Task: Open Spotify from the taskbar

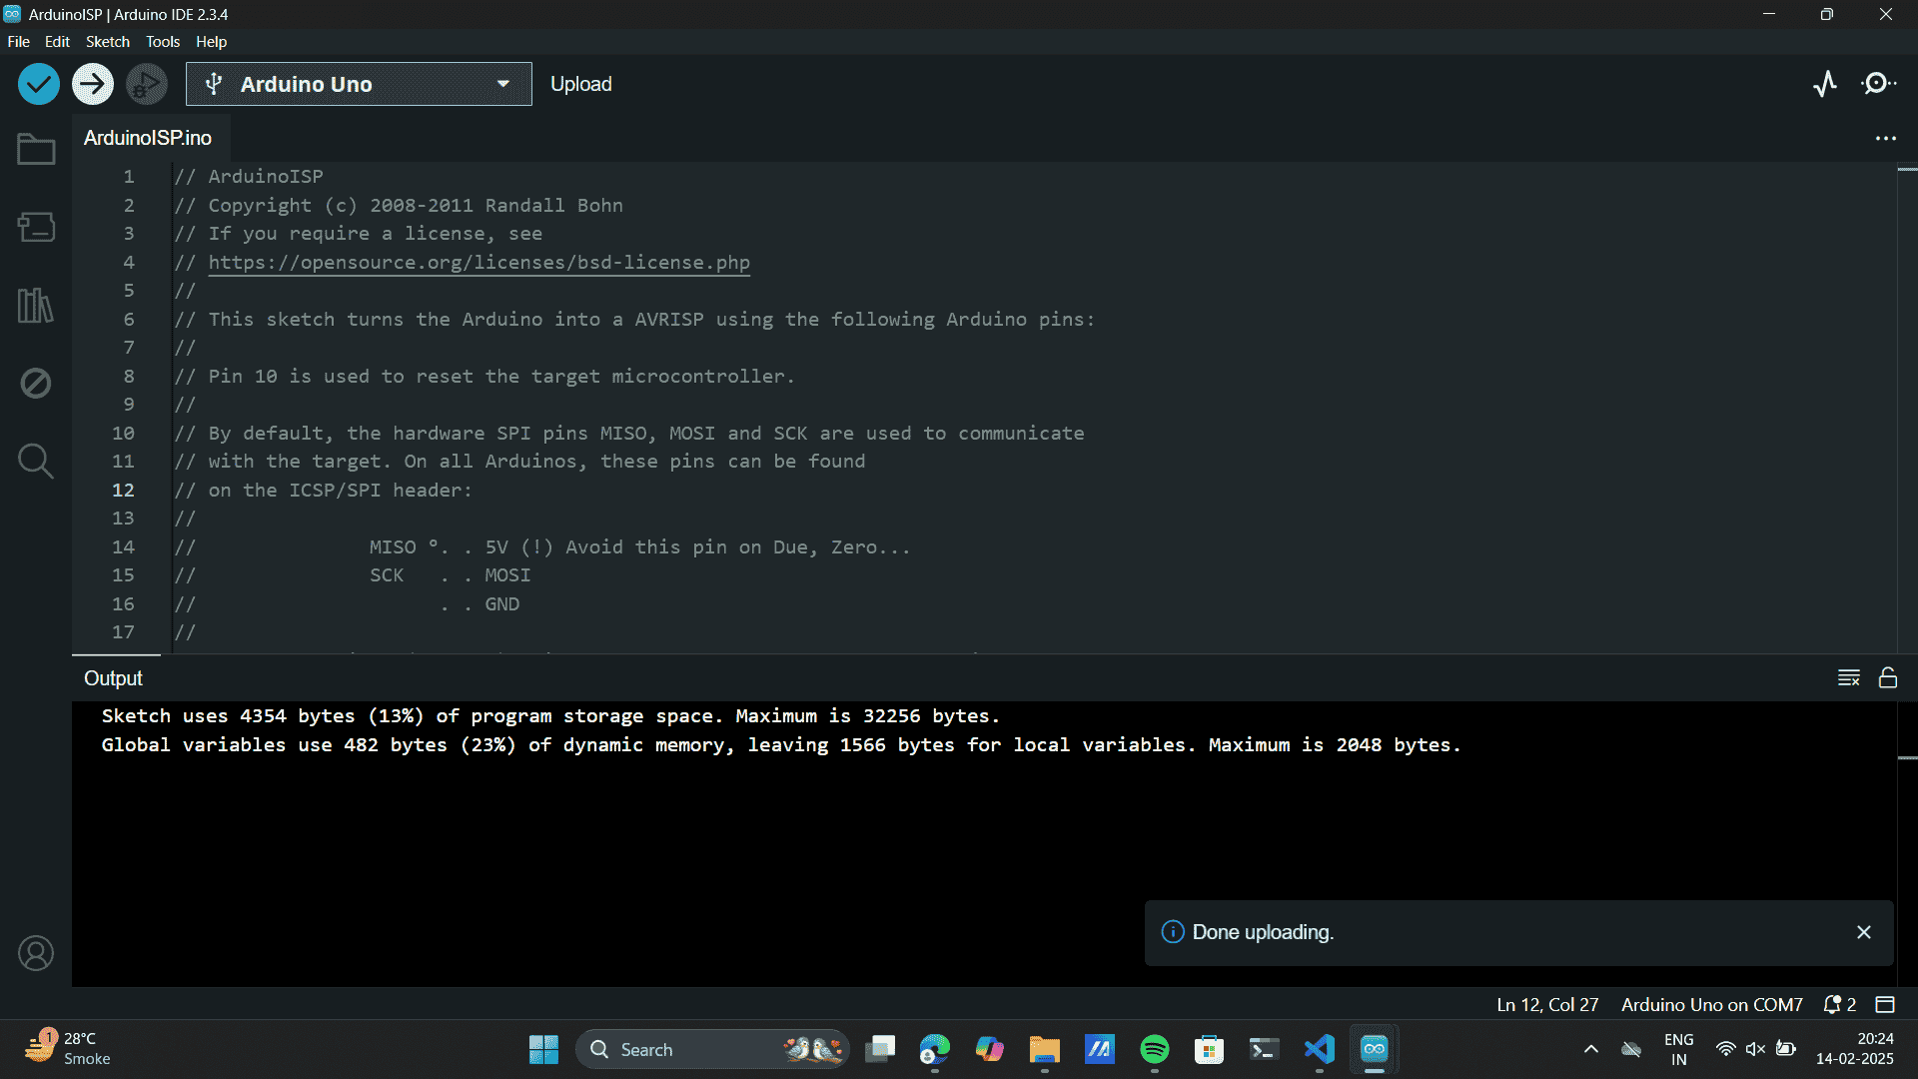Action: (x=1155, y=1049)
